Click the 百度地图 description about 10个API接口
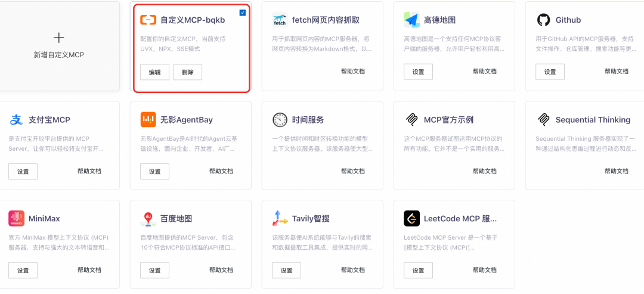This screenshot has width=644, height=294. [188, 243]
